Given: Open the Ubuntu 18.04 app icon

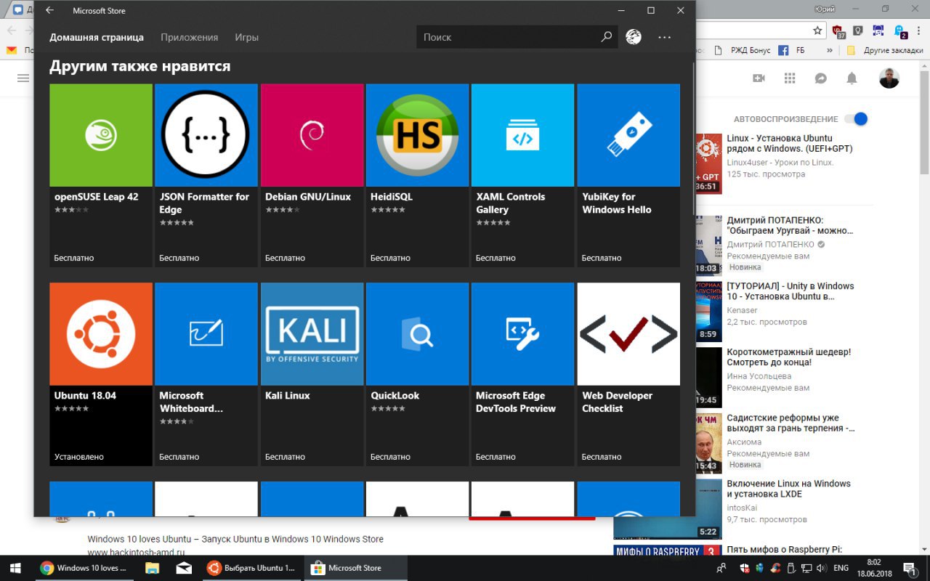Looking at the screenshot, I should point(101,334).
